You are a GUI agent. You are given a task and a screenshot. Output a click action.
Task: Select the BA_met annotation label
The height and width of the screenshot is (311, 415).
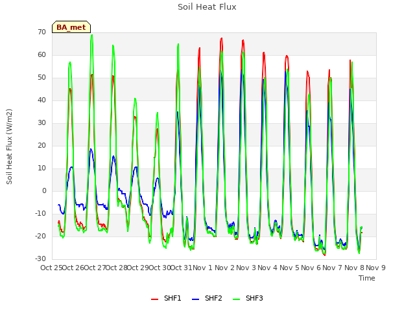point(71,27)
